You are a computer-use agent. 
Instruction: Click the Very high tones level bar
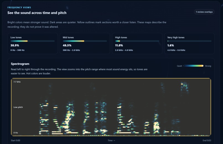tap(190, 41)
